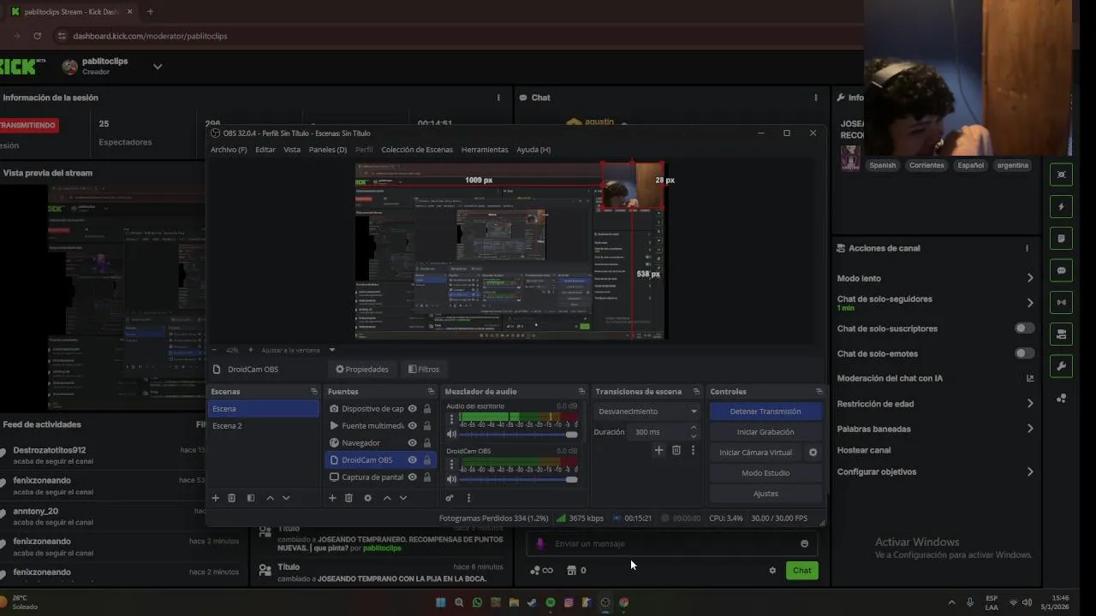Click Iniciar Grabación button
Image resolution: width=1096 pixels, height=616 pixels.
[765, 432]
